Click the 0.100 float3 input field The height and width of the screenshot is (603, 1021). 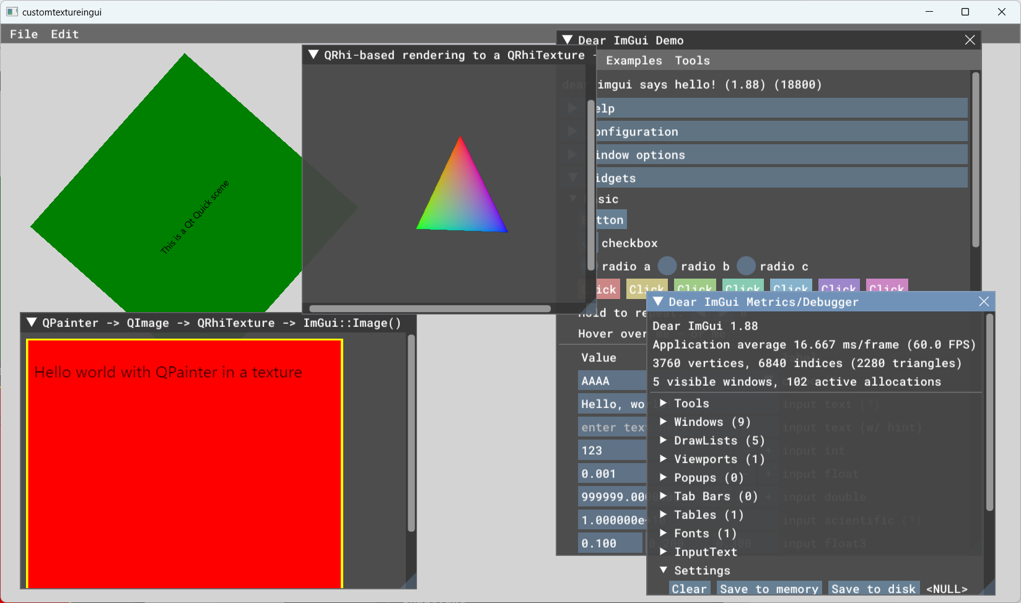coord(610,543)
